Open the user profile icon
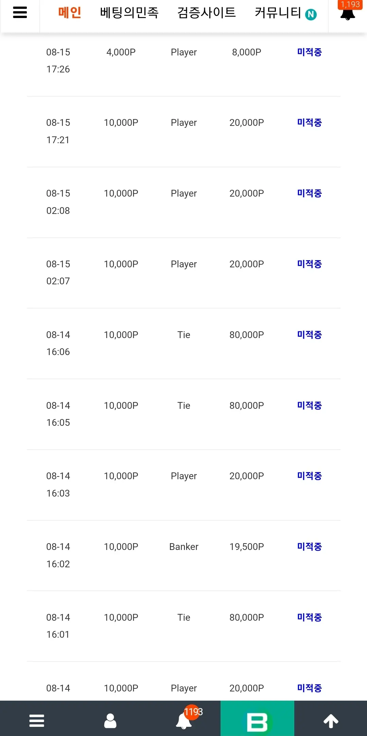 coord(110,720)
